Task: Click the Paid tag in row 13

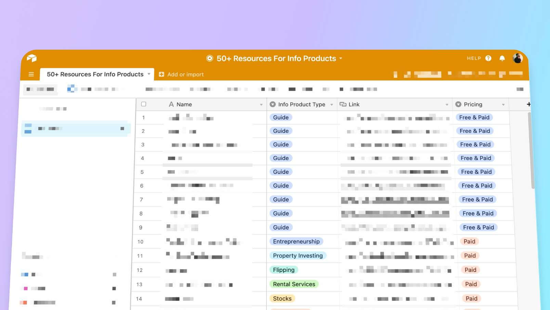Action: (x=471, y=284)
